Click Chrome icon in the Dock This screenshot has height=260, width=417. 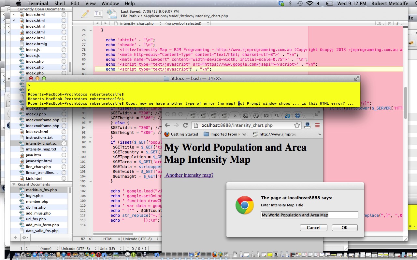tap(92, 255)
